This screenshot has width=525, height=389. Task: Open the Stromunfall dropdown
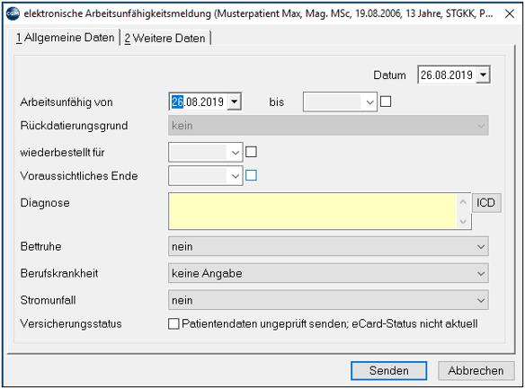pos(328,300)
